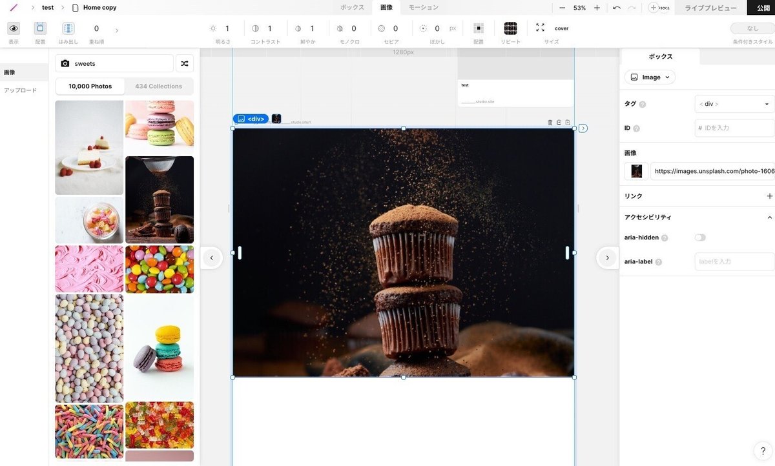Click the 鮮やか saturation icon
775x466 pixels.
tap(298, 28)
